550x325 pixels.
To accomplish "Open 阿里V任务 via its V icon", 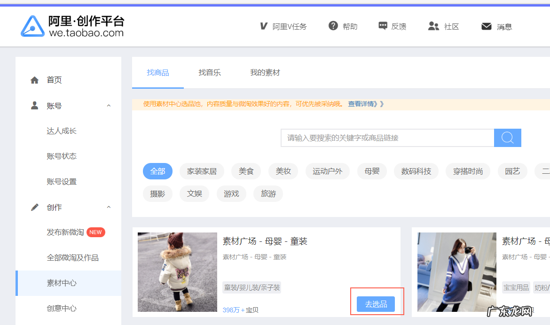I will pos(263,26).
